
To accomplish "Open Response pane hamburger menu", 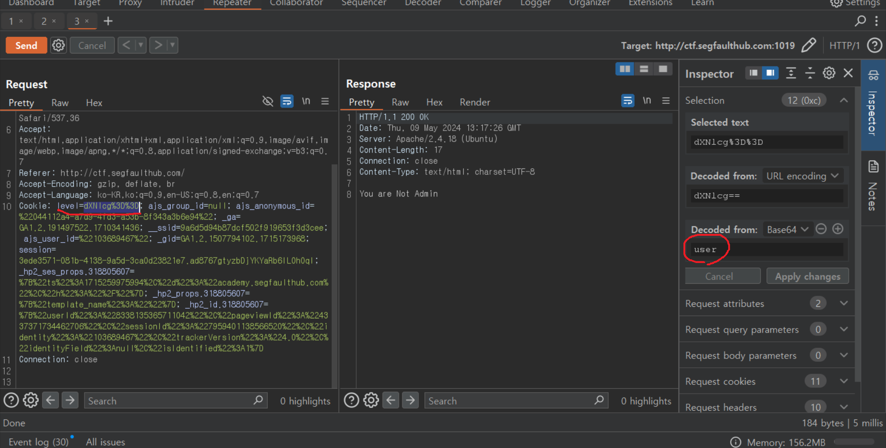I will click(x=666, y=101).
